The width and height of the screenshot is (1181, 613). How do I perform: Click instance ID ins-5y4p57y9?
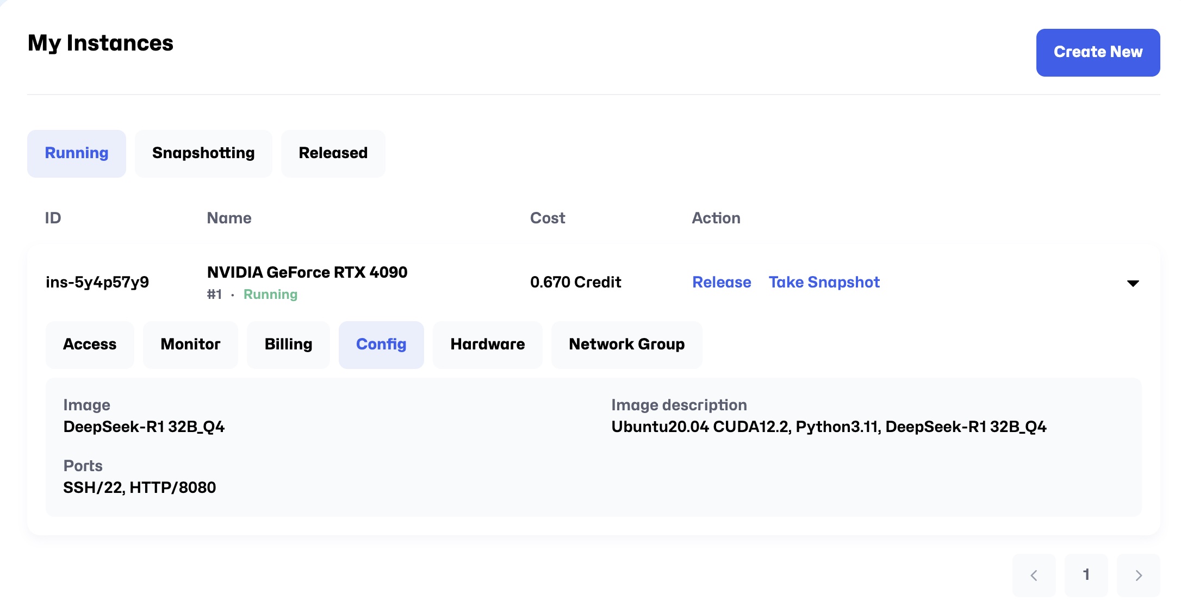[x=97, y=282]
